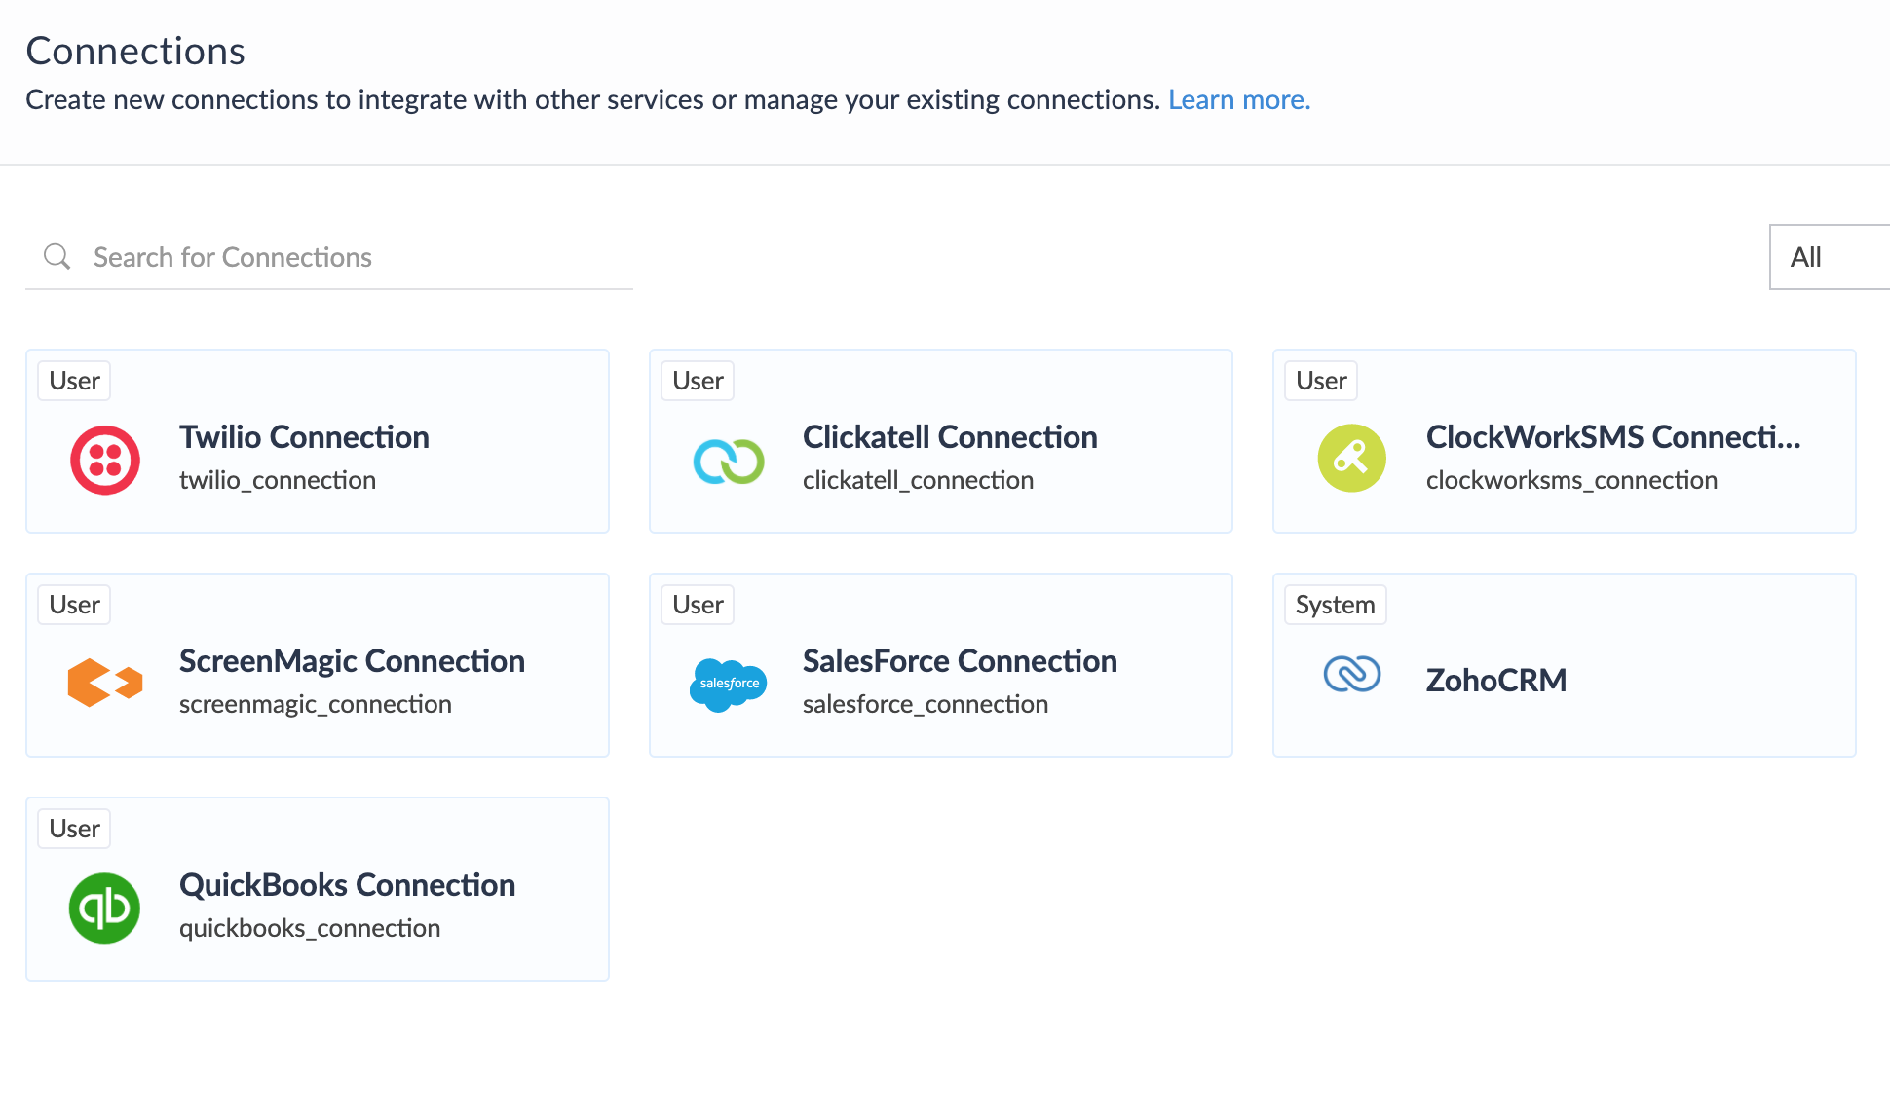Select the ClockWorkSMS connection icon
This screenshot has width=1890, height=1112.
point(1351,458)
